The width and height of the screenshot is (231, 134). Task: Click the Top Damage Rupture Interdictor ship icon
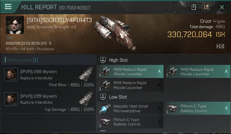pyautogui.click(x=86, y=98)
